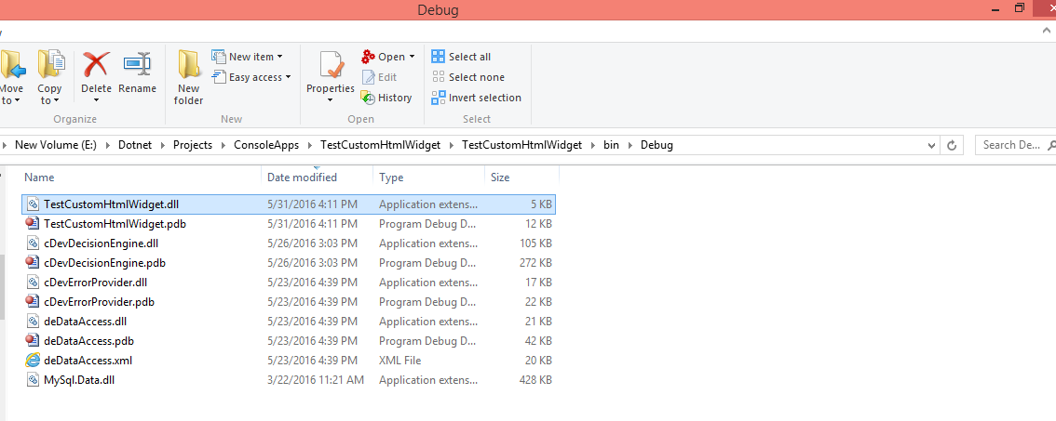This screenshot has height=421, width=1056.
Task: Click the Debug breadcrumb segment
Action: tap(657, 145)
